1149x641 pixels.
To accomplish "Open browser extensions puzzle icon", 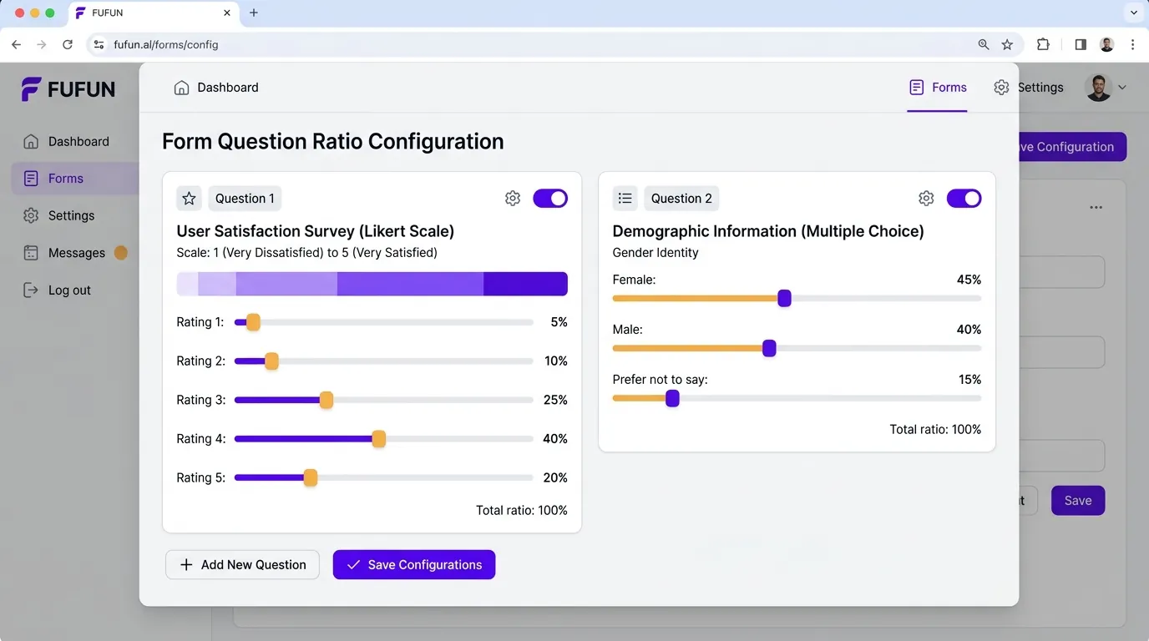I will (1043, 44).
